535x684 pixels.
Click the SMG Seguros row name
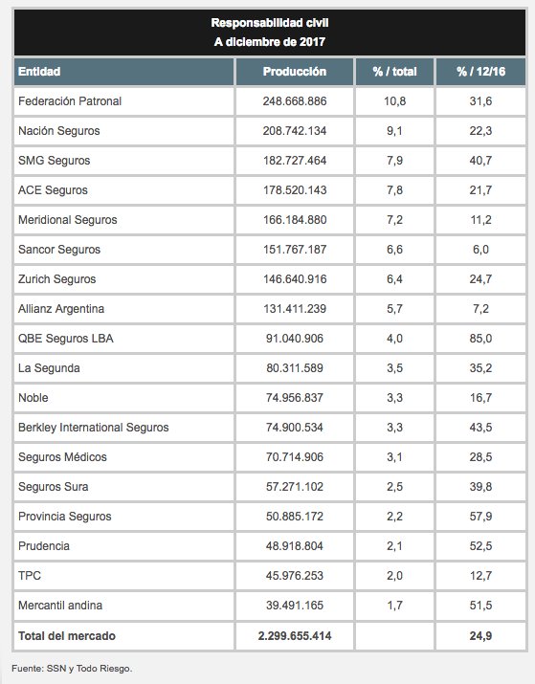coord(55,161)
